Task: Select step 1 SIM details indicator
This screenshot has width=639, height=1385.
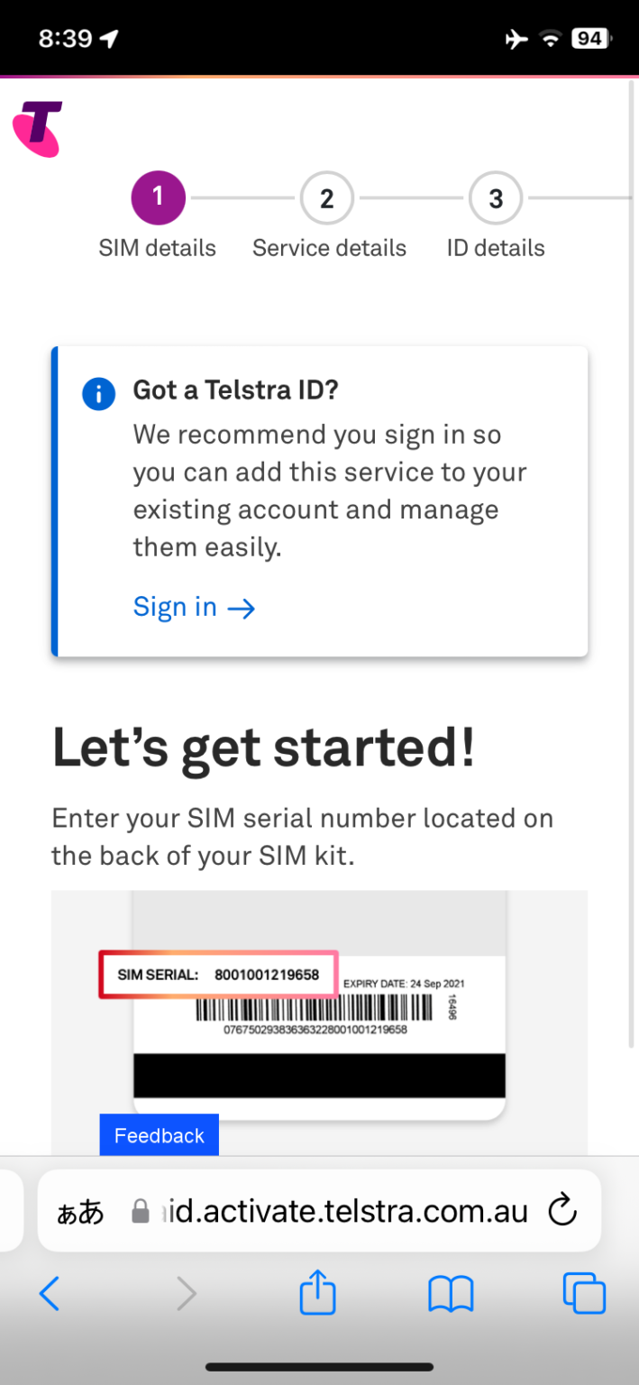Action: pyautogui.click(x=158, y=197)
